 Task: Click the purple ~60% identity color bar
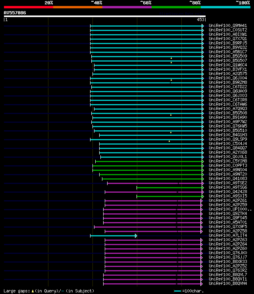tap(127, 7)
